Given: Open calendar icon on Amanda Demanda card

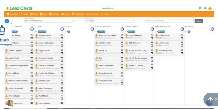Looking at the screenshot, I should click(122, 38).
